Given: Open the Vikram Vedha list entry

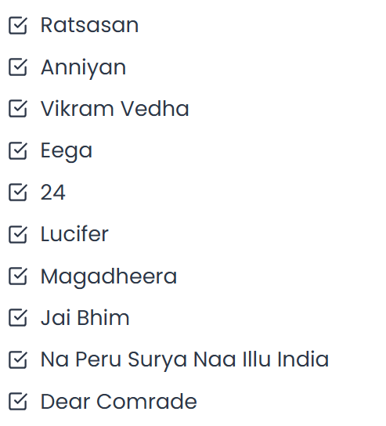Looking at the screenshot, I should [114, 109].
